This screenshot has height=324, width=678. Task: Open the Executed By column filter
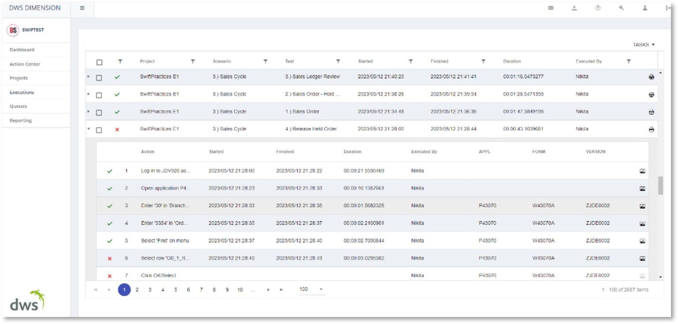coord(629,61)
